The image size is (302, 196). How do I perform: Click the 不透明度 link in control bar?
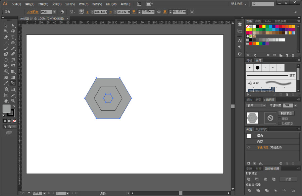pyautogui.click(x=33, y=12)
